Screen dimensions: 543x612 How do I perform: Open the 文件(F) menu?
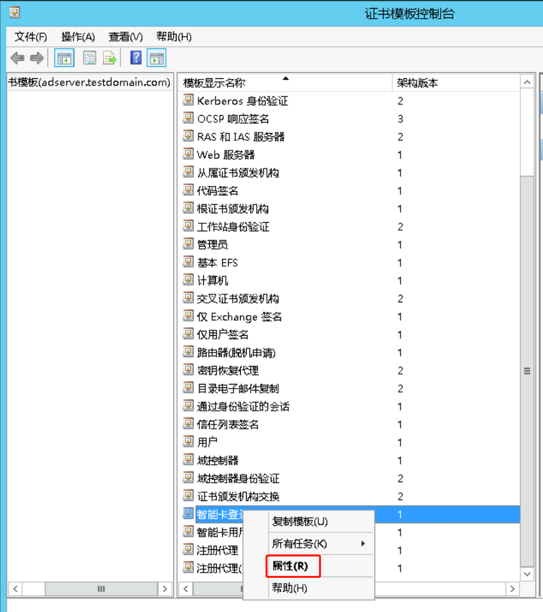click(31, 37)
